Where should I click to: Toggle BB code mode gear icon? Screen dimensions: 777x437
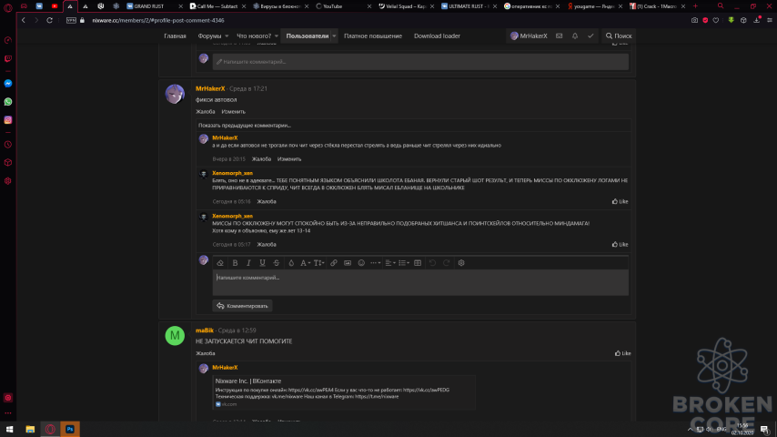(x=461, y=263)
